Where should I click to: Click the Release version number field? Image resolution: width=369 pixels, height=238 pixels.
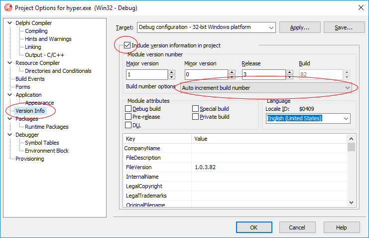(x=263, y=74)
